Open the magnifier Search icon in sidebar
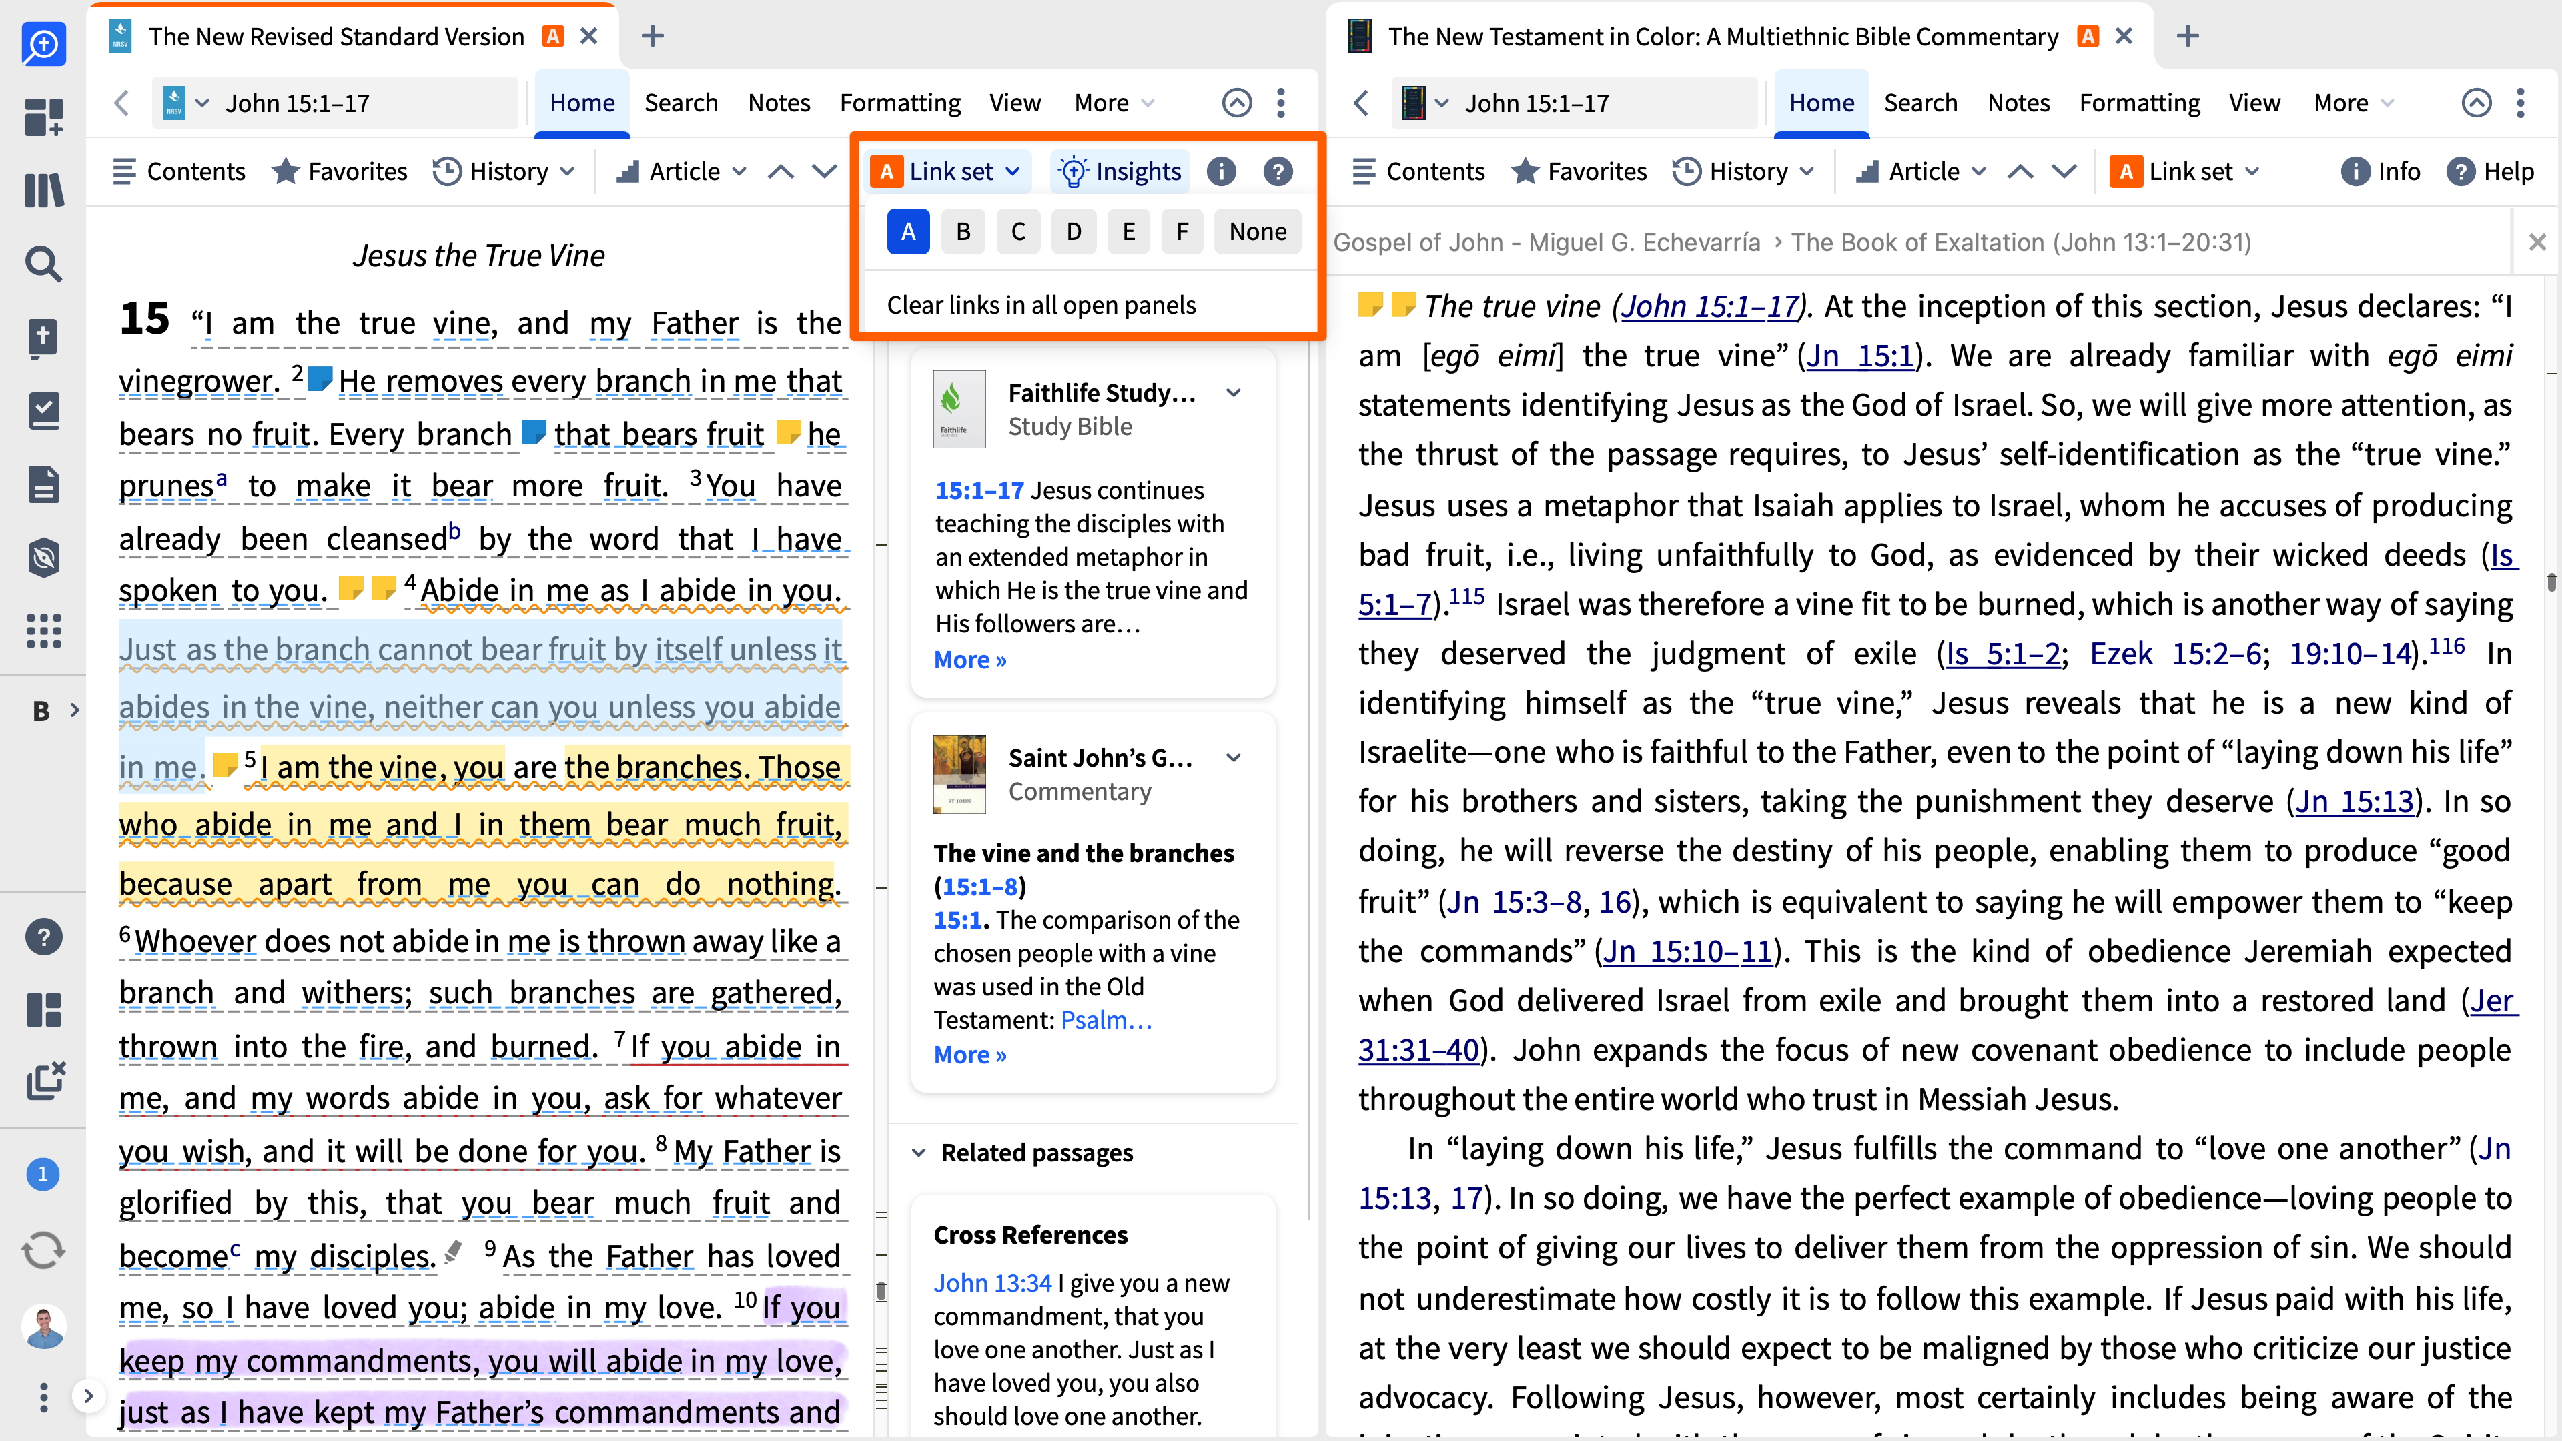 pos(44,264)
